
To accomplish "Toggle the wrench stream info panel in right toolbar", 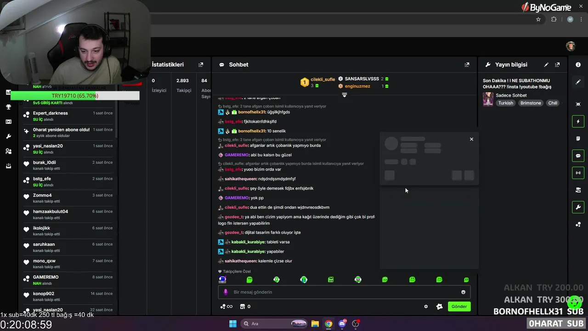I will (578, 207).
